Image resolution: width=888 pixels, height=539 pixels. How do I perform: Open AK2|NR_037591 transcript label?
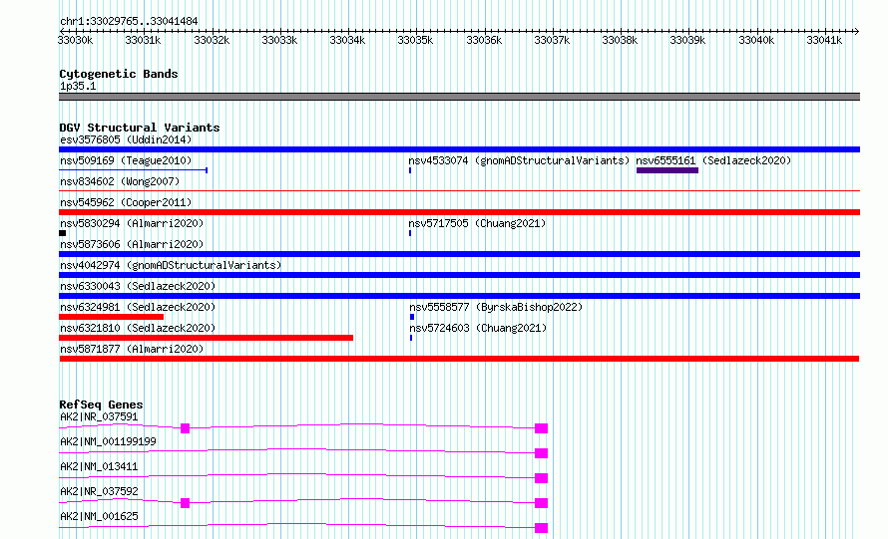pyautogui.click(x=99, y=416)
